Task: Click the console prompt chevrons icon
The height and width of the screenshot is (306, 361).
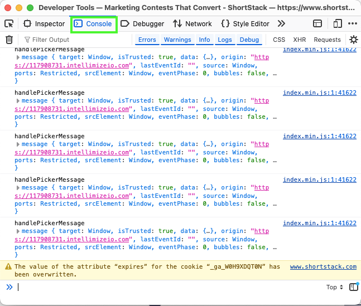Action: [9, 287]
